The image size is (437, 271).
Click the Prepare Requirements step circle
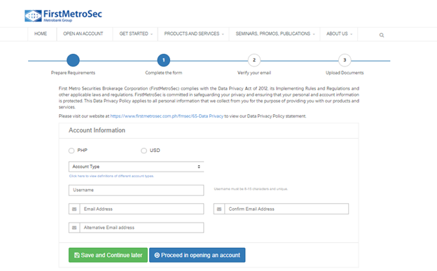pos(73,60)
